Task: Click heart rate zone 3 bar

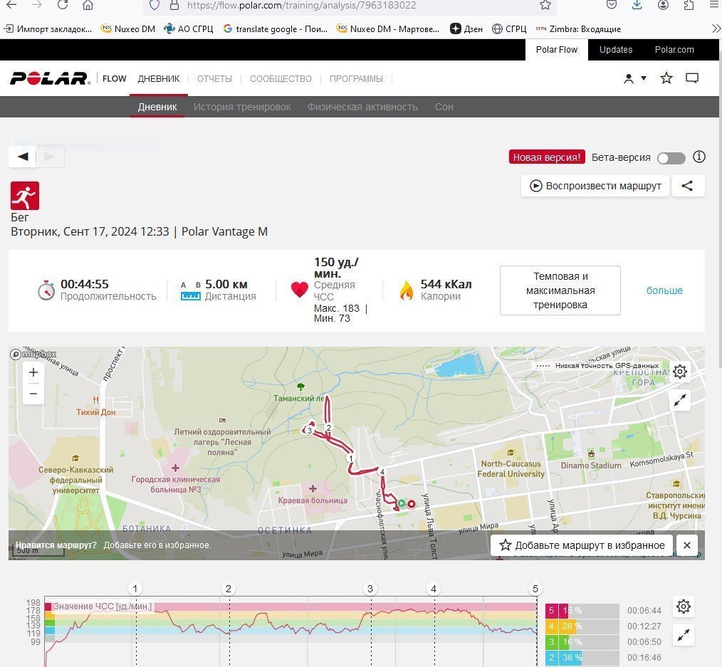Action: coord(582,641)
